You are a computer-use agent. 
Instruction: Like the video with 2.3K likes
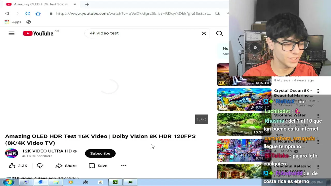pos(18,166)
